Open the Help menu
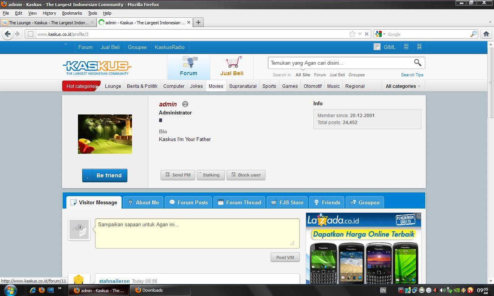 click(107, 13)
